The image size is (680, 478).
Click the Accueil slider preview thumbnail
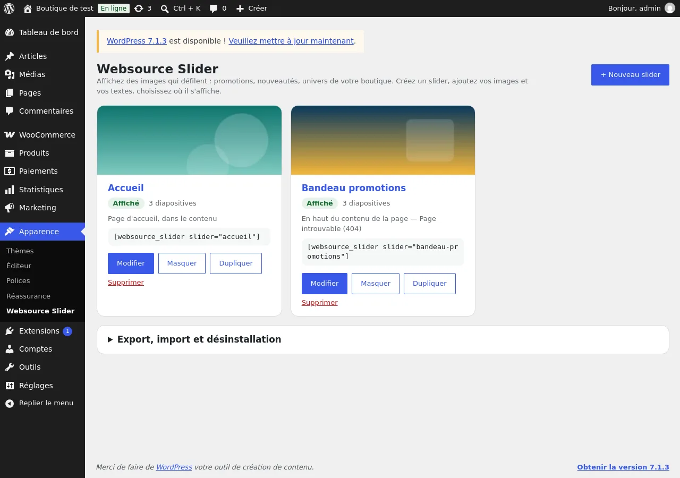tap(189, 140)
